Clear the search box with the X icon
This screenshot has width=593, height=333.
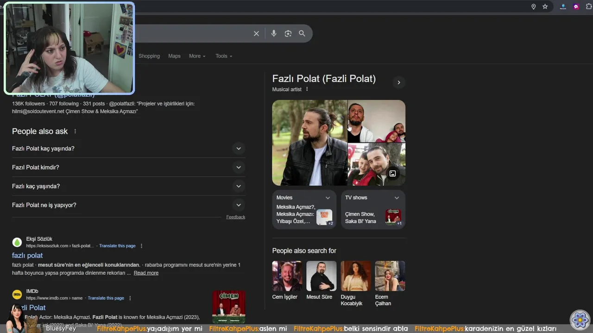click(256, 33)
